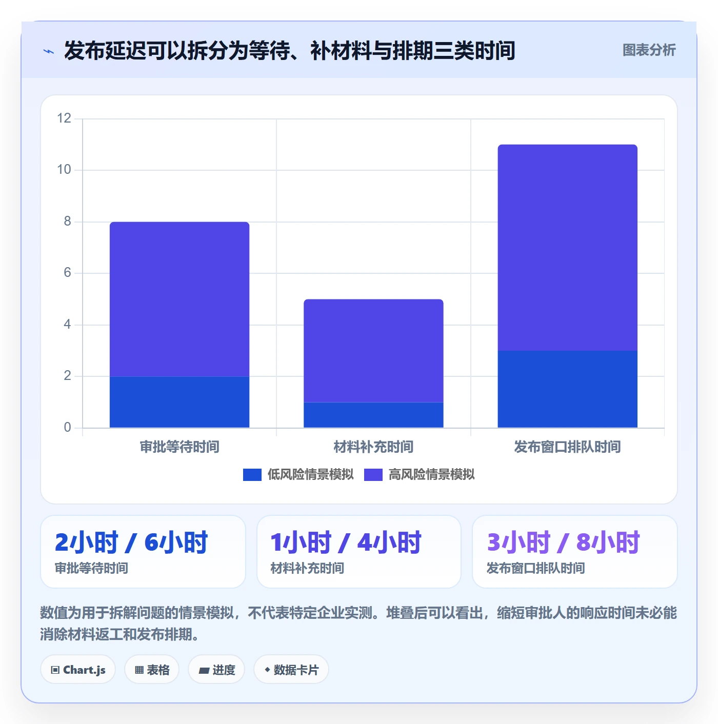This screenshot has width=718, height=724.
Task: Click the x-axis label 发布窗口排队时间
Action: point(567,447)
